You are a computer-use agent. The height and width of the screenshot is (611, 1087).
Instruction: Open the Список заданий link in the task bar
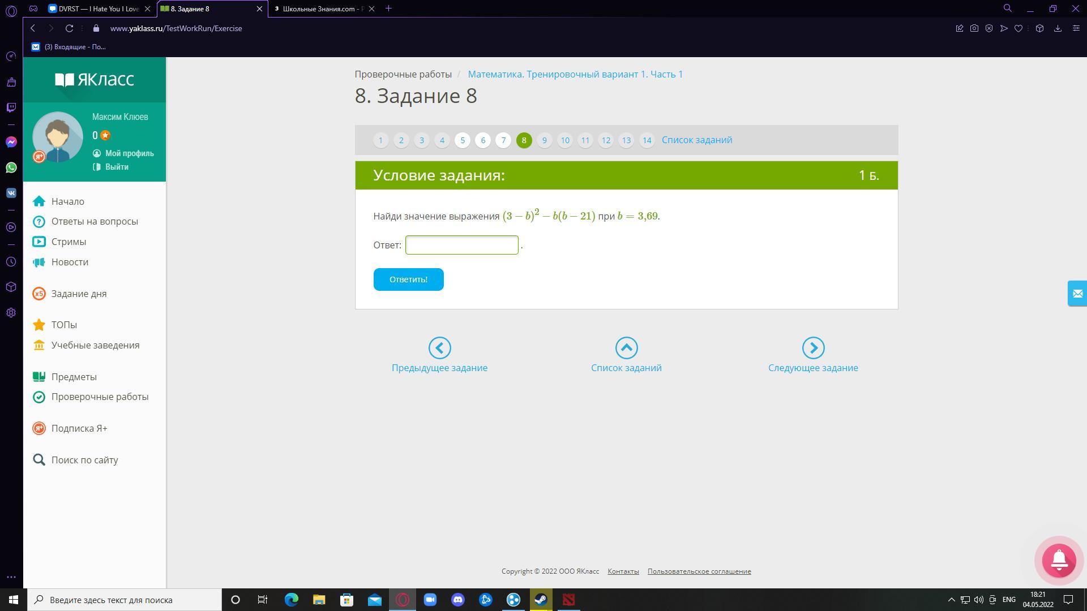click(x=696, y=140)
